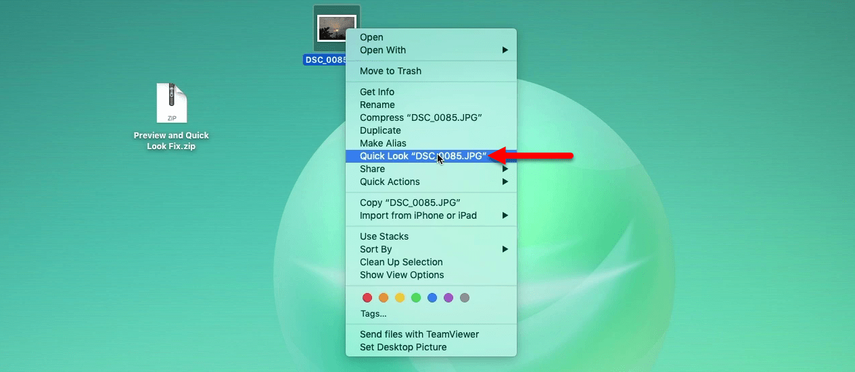This screenshot has height=372, width=855.
Task: Select Show View Options
Action: [x=431, y=275]
